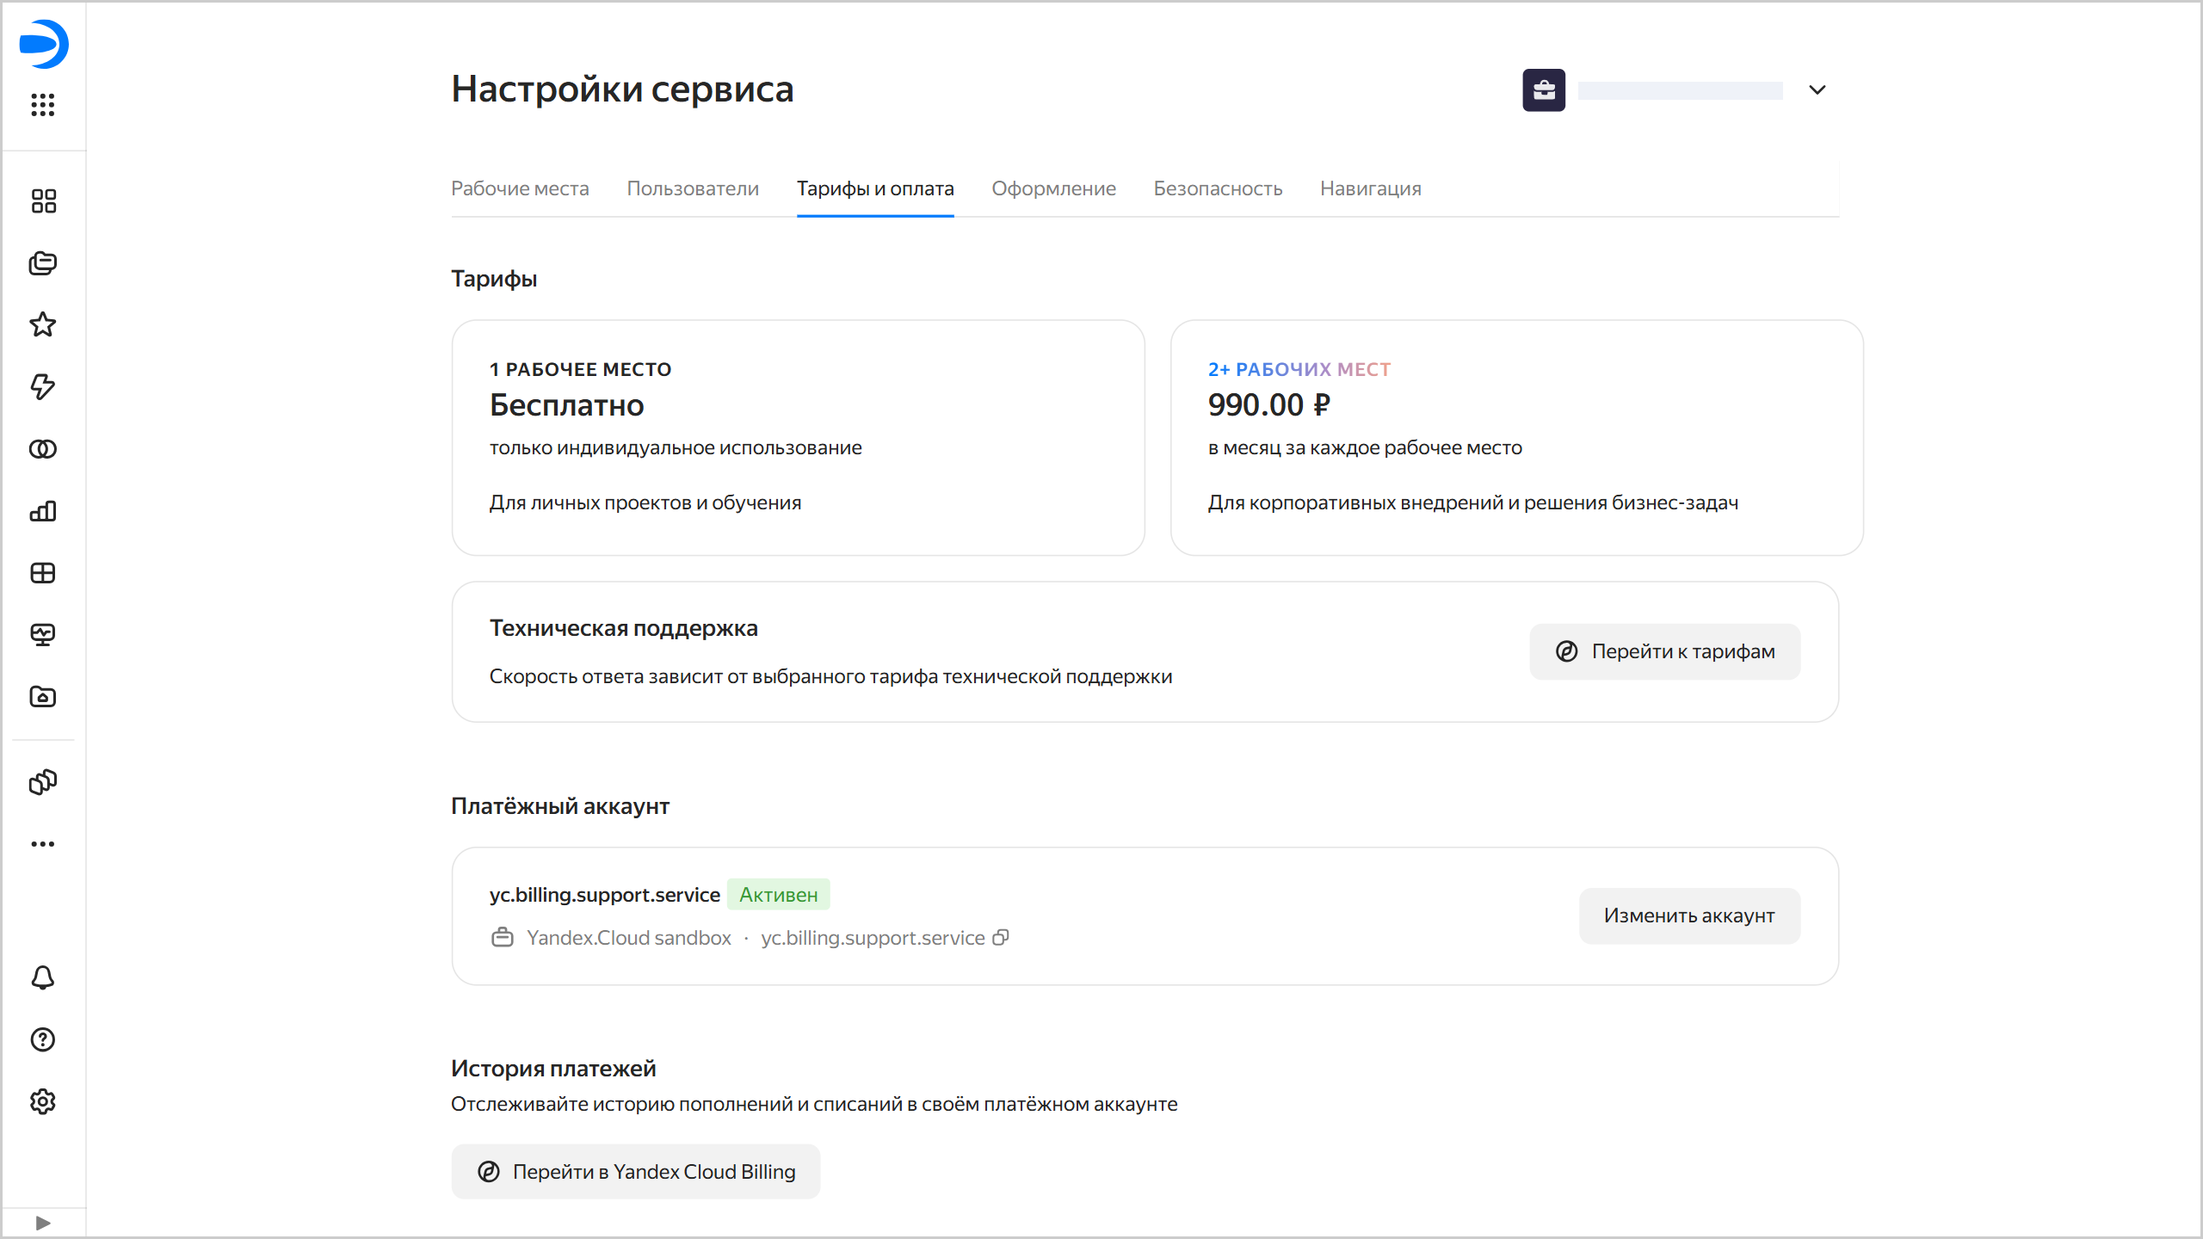This screenshot has height=1239, width=2203.
Task: Open favorites star icon in sidebar
Action: [x=43, y=324]
